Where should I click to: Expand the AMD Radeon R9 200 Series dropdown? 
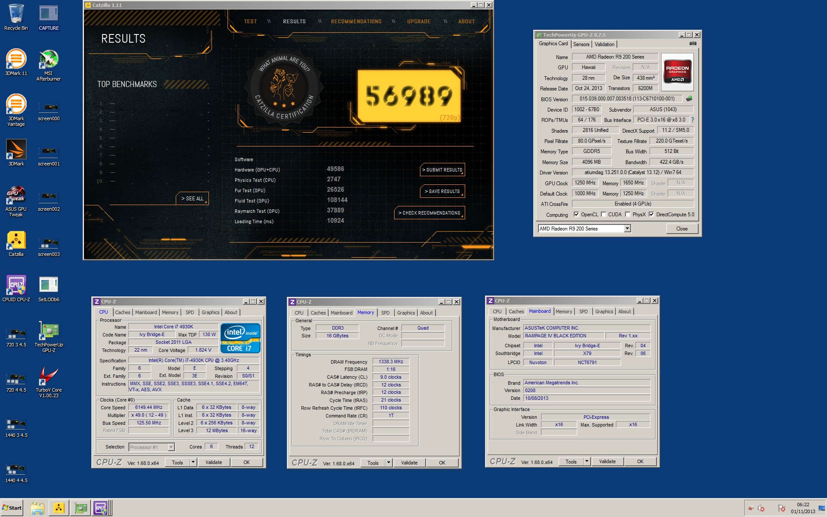(x=627, y=229)
